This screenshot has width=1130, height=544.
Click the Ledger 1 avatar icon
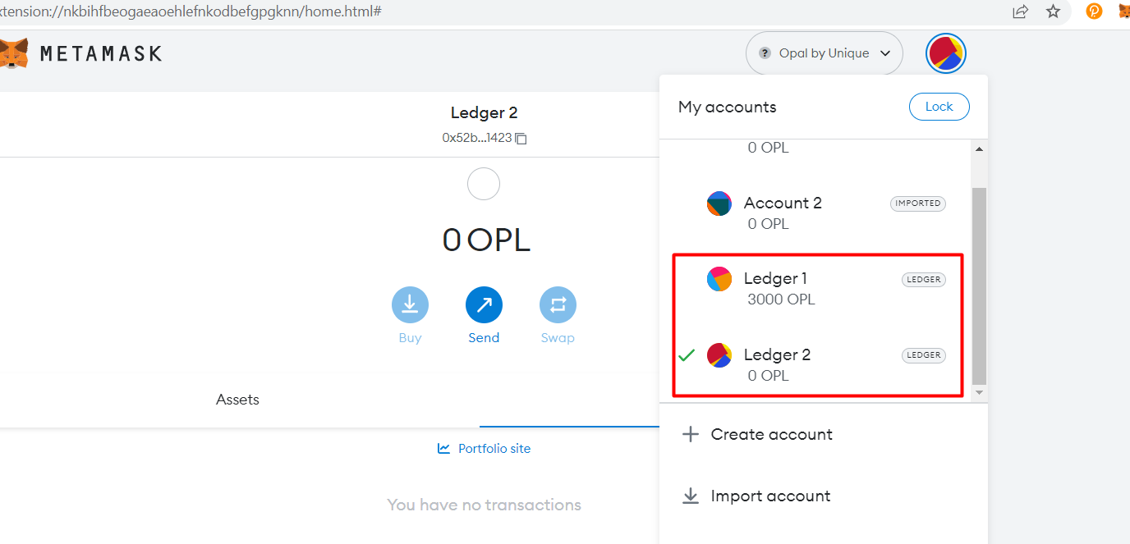click(719, 279)
